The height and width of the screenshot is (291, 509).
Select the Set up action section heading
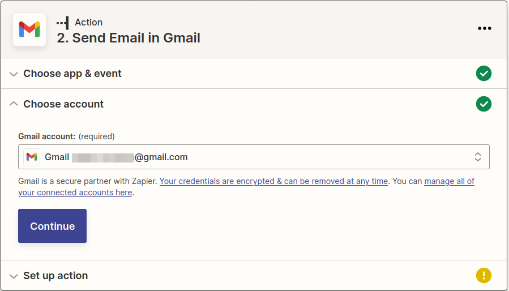(55, 276)
